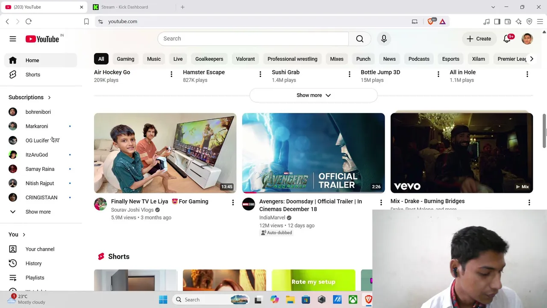
Task: Open Leo AI sparkle icon
Action: (518, 21)
